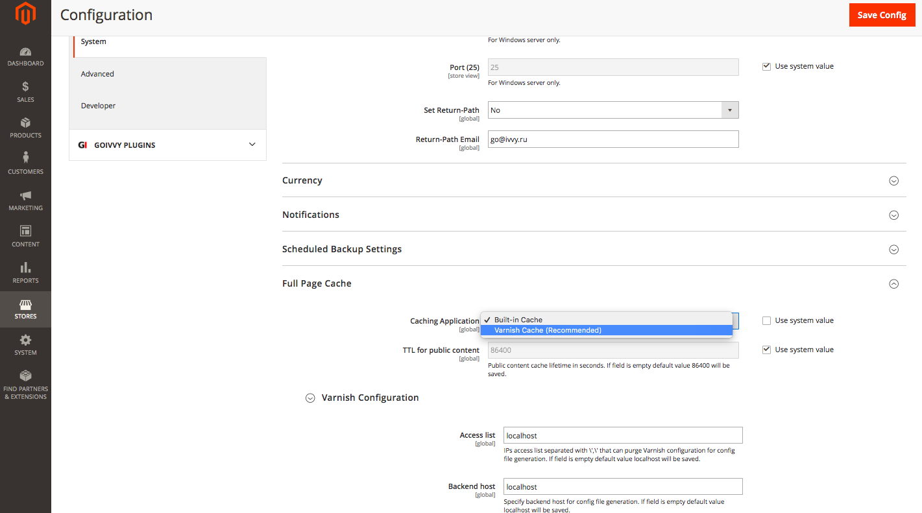This screenshot has width=922, height=513.
Task: Enable Use system value for Caching Application
Action: pos(766,320)
